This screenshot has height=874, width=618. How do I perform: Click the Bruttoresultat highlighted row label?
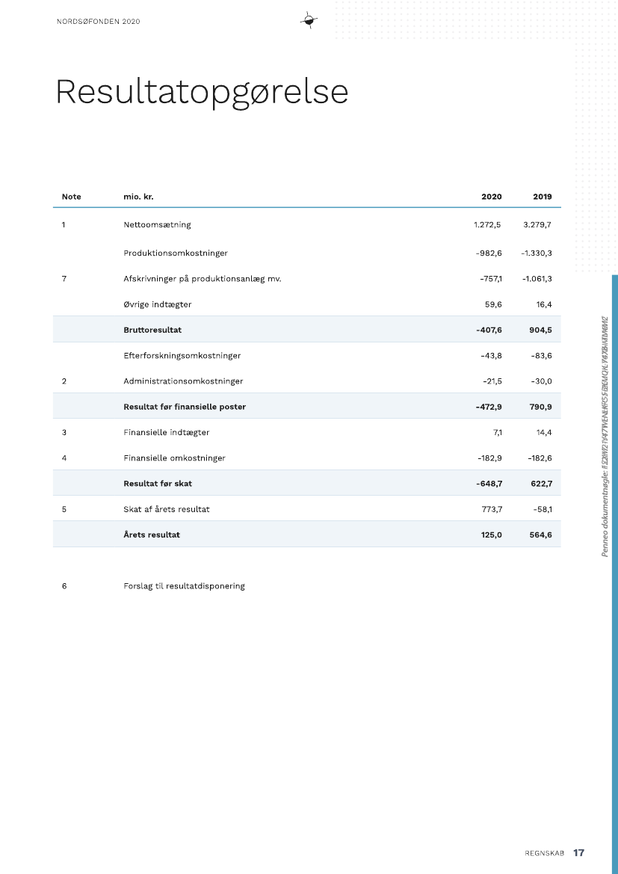(152, 329)
